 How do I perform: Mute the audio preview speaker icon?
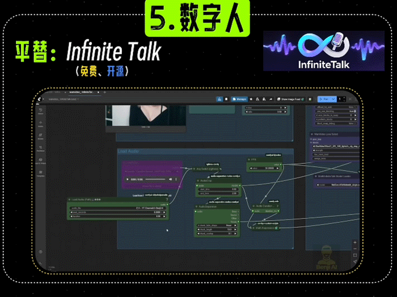coord(170,179)
